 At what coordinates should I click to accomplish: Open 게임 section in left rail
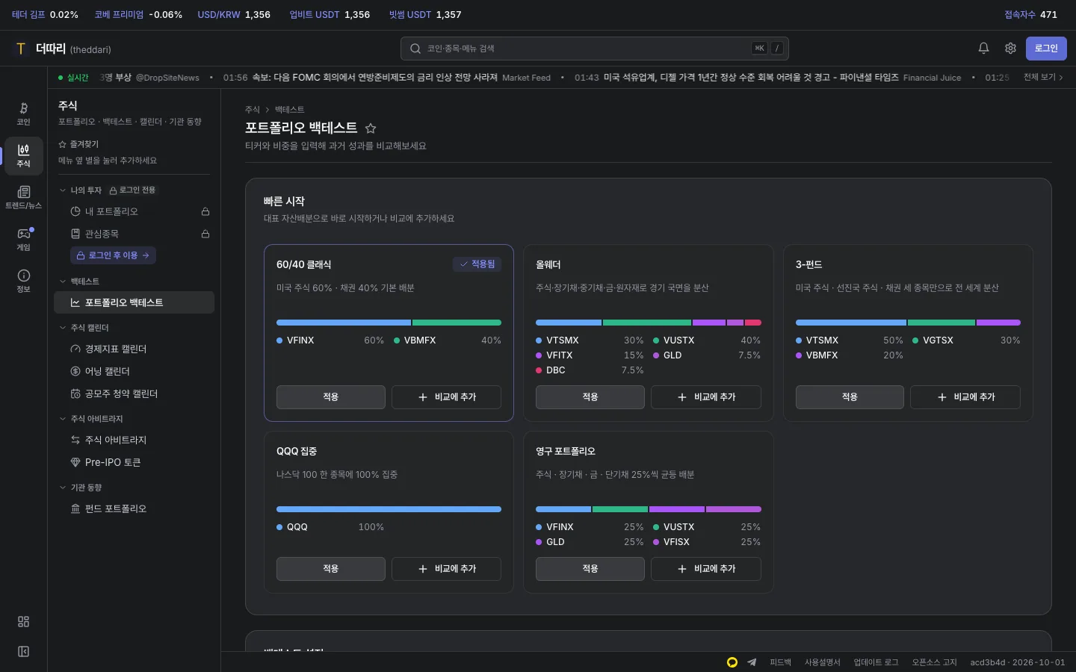pyautogui.click(x=23, y=239)
